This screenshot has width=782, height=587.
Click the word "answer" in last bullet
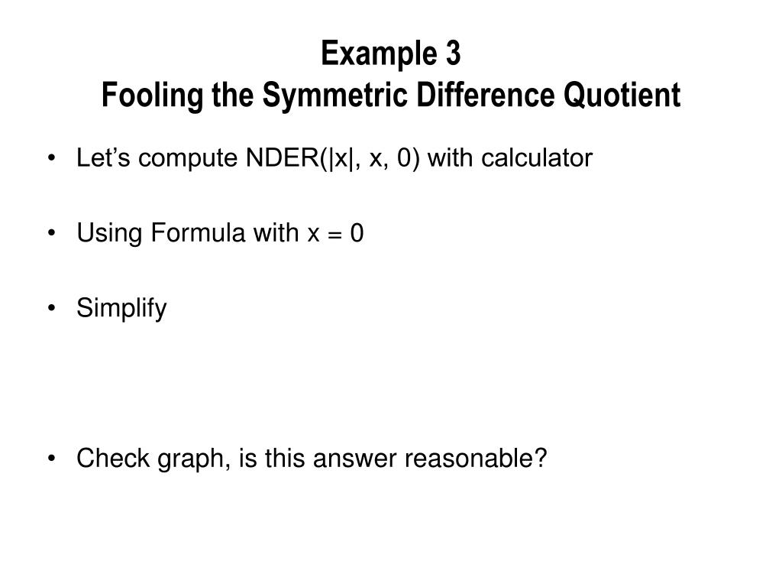354,459
